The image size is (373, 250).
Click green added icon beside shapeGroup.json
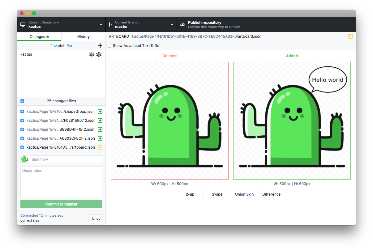[100, 112]
